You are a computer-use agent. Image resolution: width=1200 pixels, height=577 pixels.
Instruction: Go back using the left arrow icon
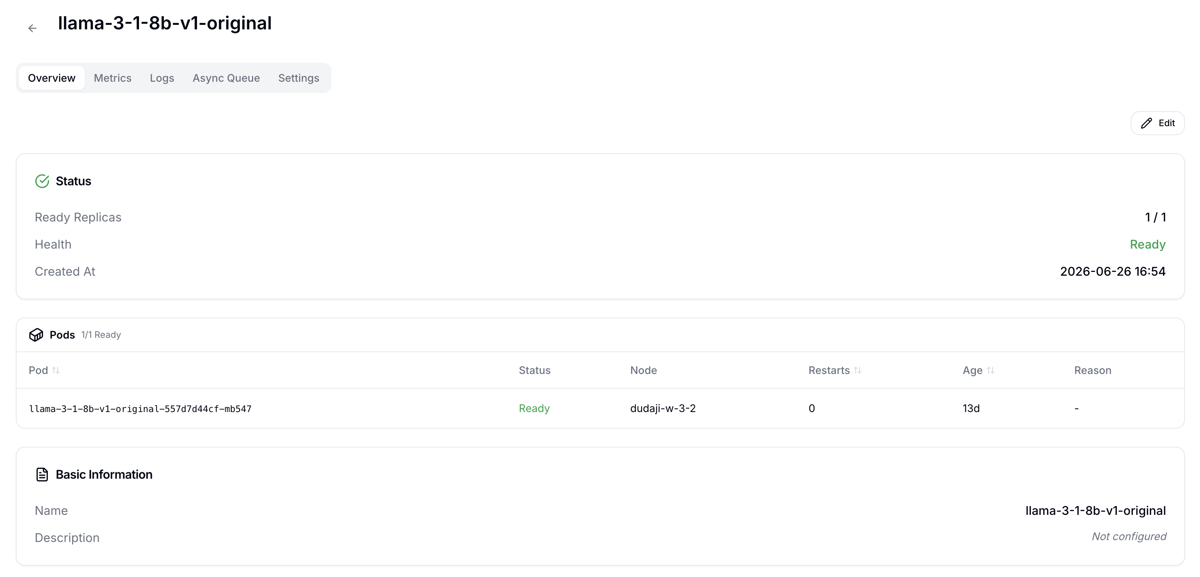[32, 28]
